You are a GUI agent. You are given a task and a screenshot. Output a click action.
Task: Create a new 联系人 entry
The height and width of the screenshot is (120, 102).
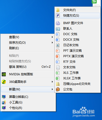pyautogui.click(x=78, y=29)
